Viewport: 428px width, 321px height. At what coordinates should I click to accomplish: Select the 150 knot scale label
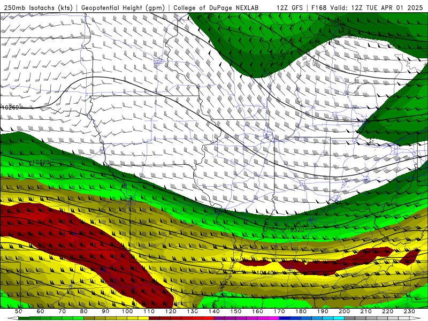coord(236,311)
